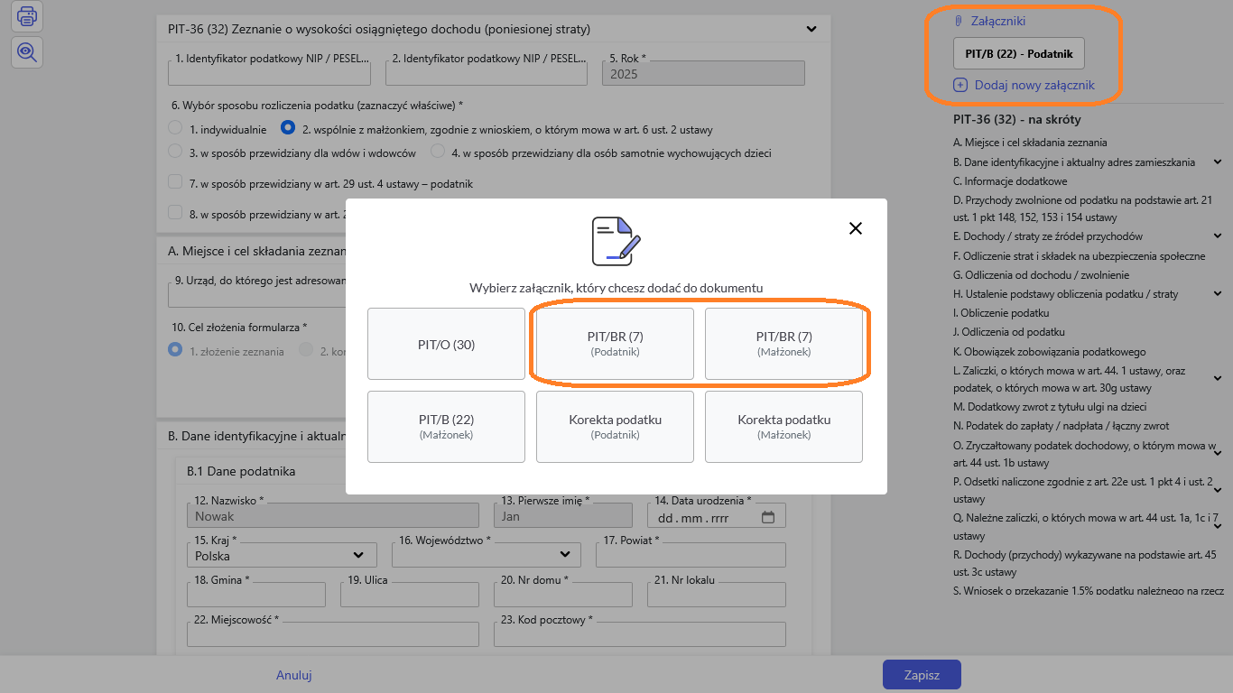Select widows and widowers settlement option

coord(176,152)
